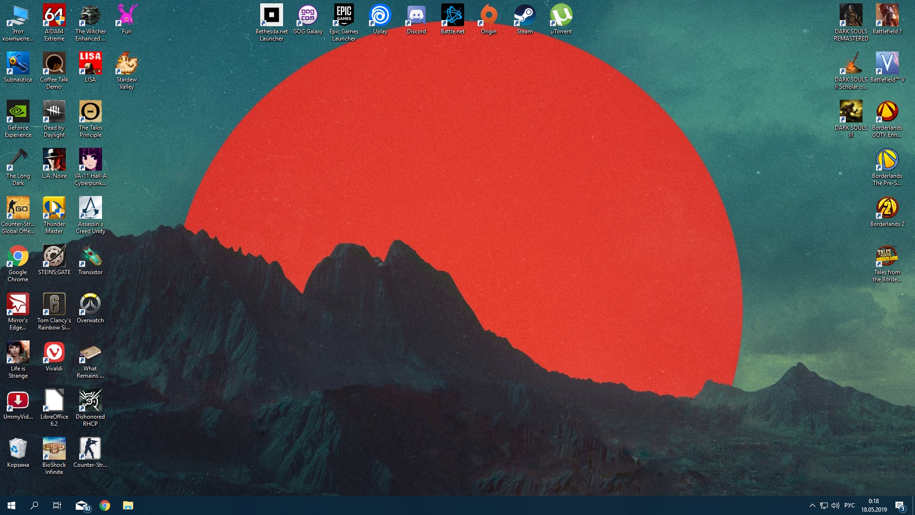The image size is (915, 515).
Task: Select the Bethesda.net Launcher icon
Action: pyautogui.click(x=271, y=23)
